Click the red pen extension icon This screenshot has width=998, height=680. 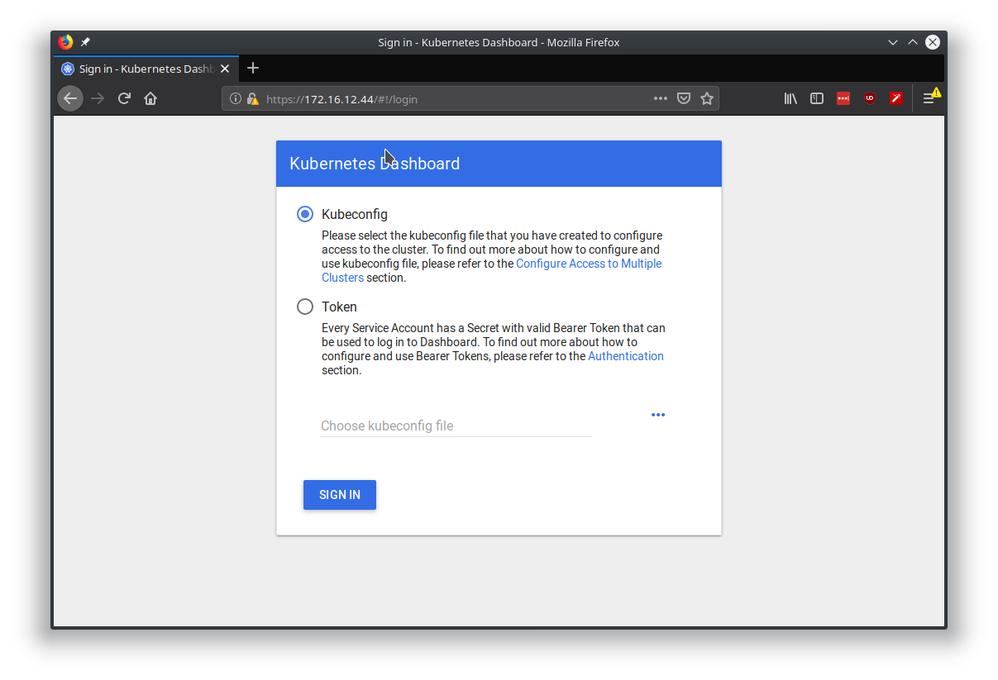[896, 98]
